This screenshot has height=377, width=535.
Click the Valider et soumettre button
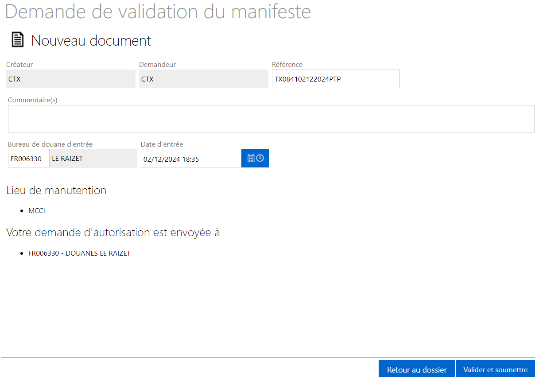(495, 369)
